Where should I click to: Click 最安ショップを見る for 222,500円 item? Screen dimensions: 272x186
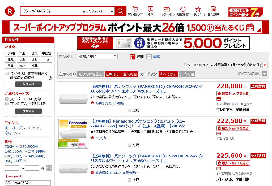233,128
